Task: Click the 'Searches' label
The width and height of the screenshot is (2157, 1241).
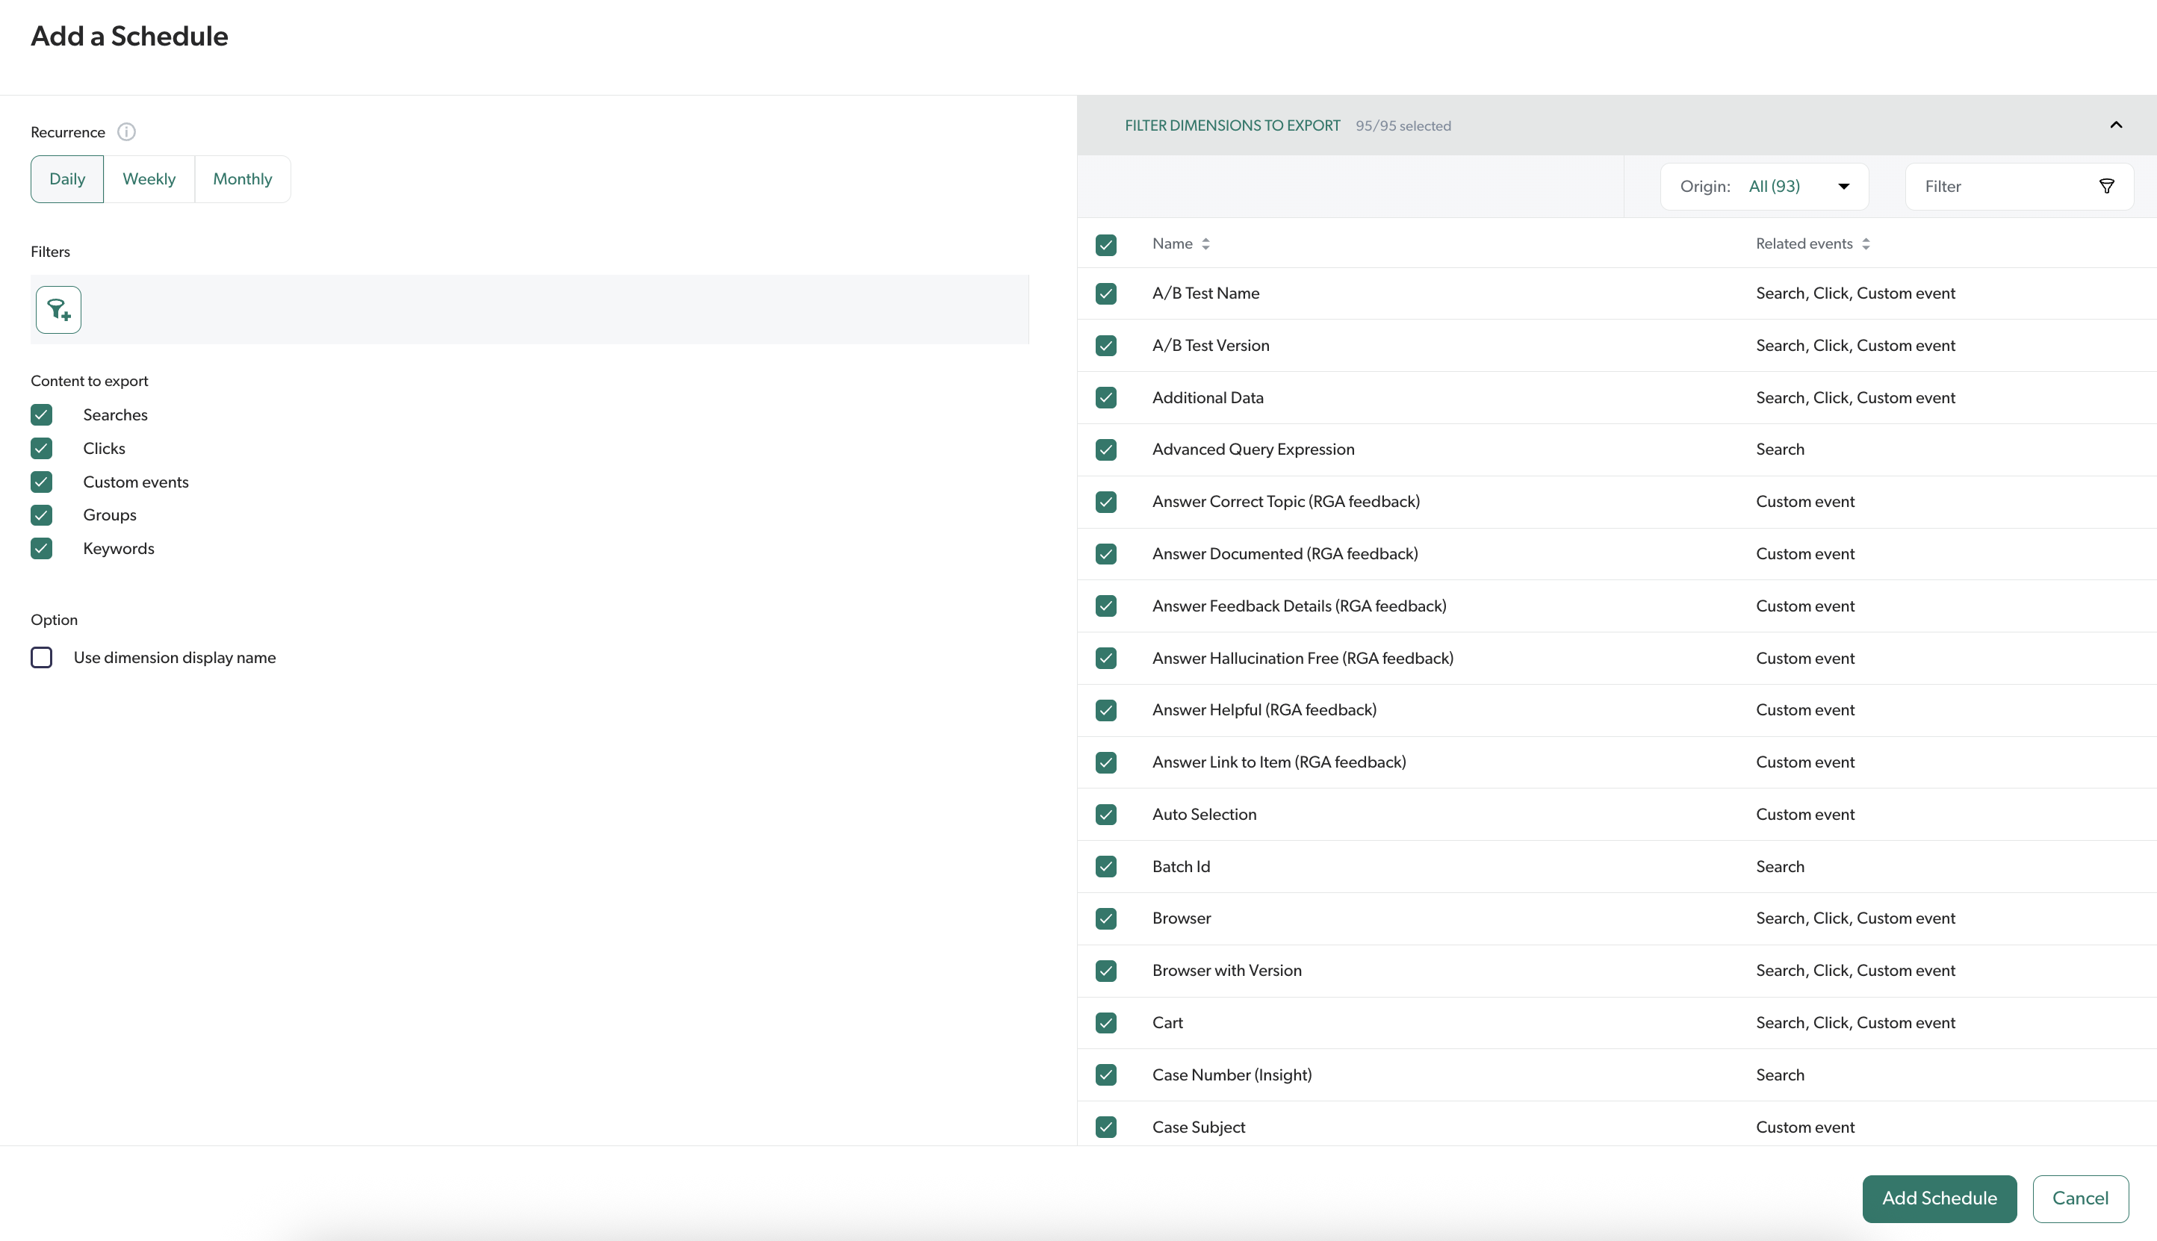Action: click(x=115, y=415)
